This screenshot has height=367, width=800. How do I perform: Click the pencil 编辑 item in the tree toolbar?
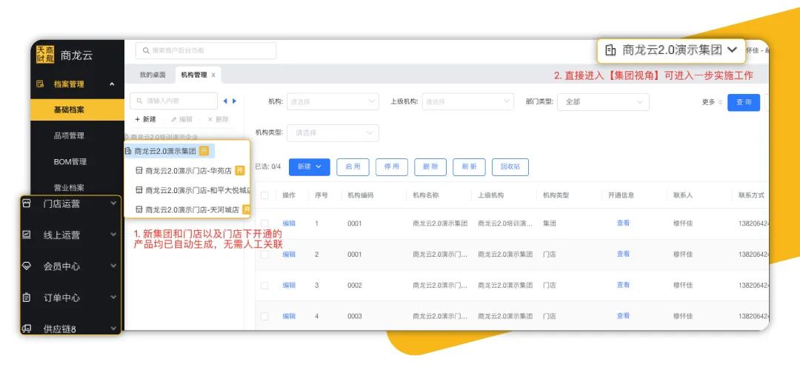181,119
